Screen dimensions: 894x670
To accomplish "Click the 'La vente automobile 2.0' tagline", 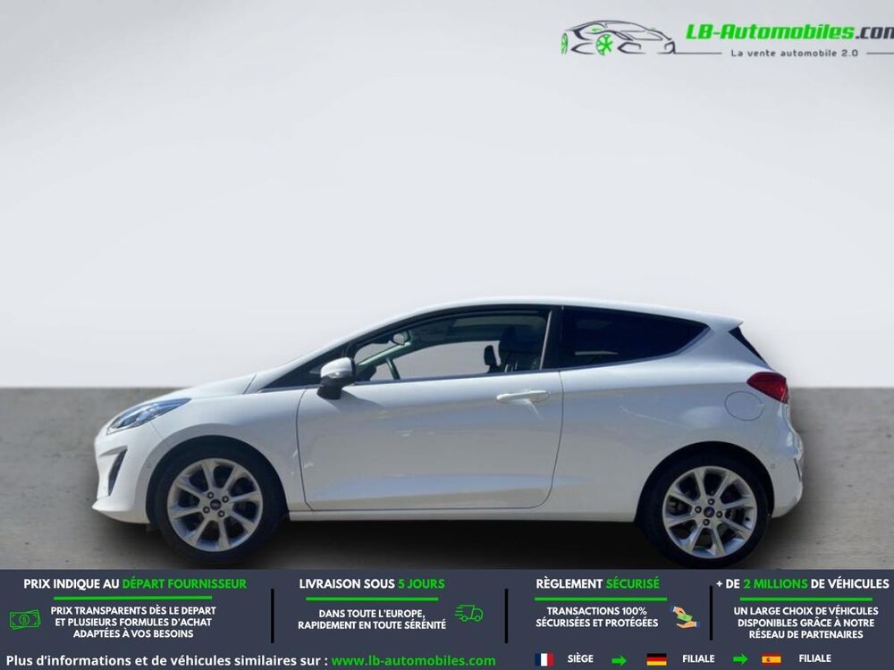I will [794, 53].
